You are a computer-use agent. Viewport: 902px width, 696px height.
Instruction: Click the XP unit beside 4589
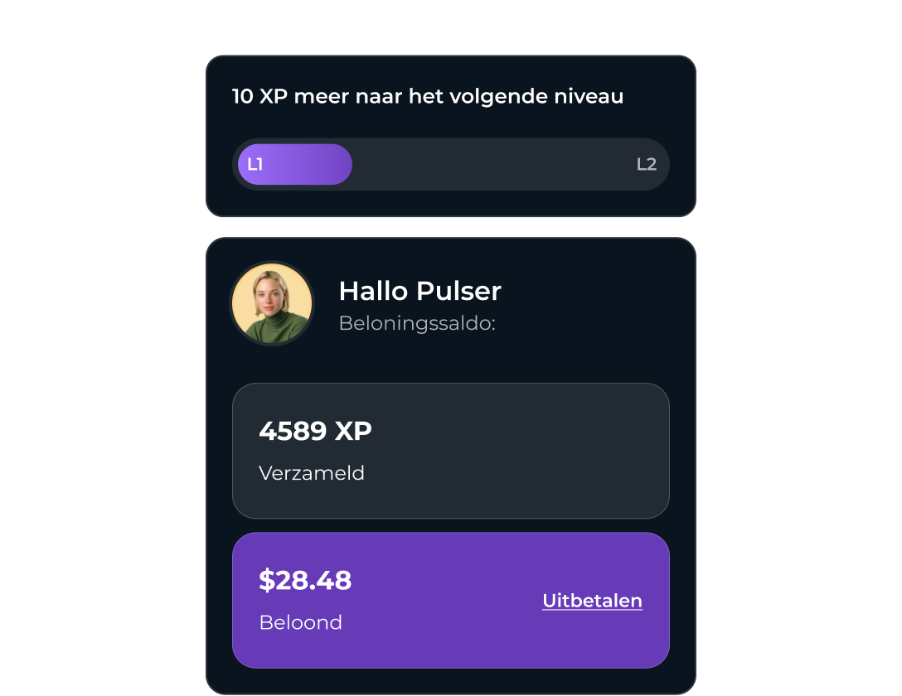[353, 431]
